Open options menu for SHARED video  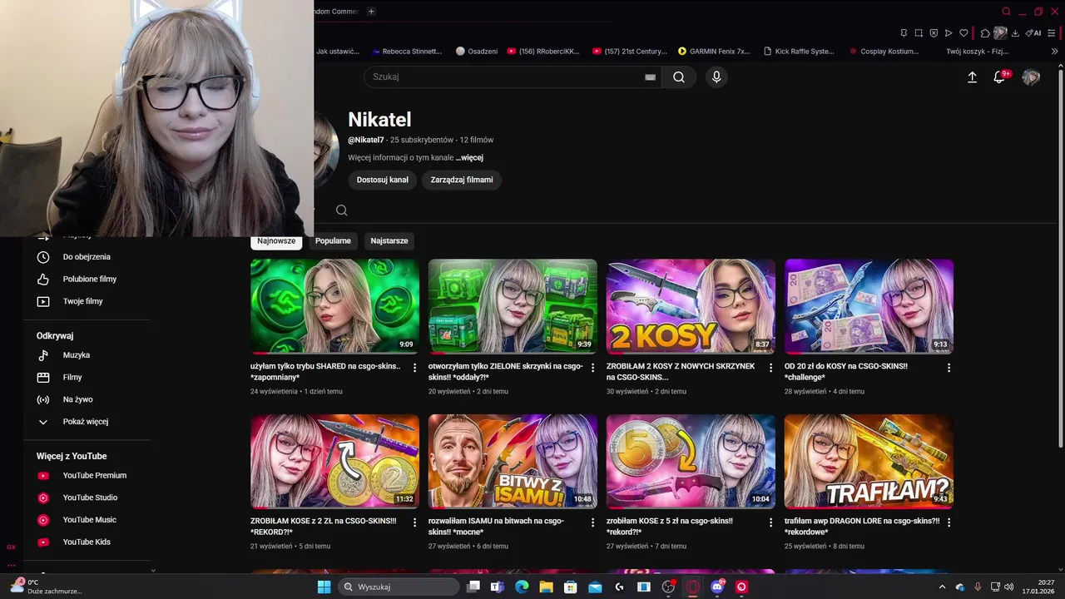pos(414,368)
